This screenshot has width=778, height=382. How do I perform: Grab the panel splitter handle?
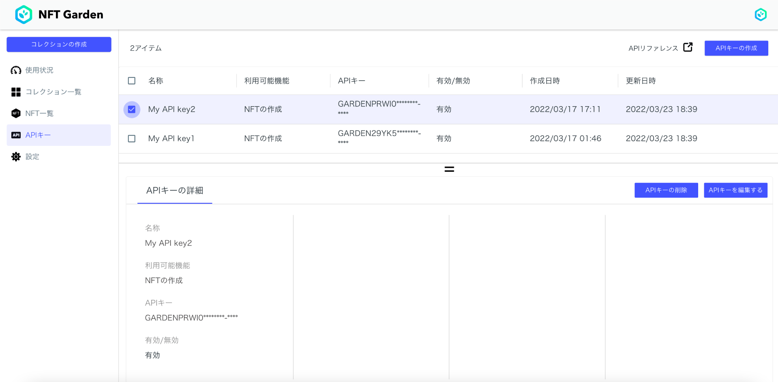coord(449,169)
